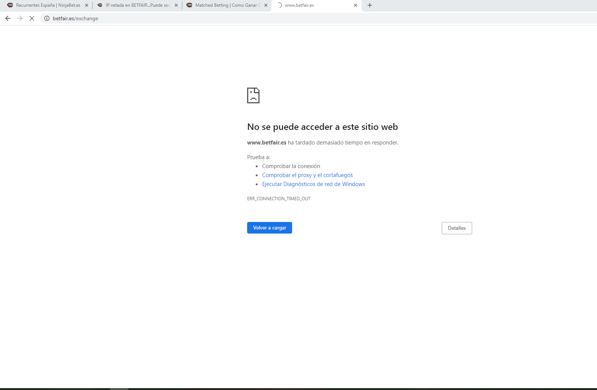Close the IP vetada en BETFAIR tab
Image resolution: width=597 pixels, height=390 pixels.
pyautogui.click(x=176, y=5)
